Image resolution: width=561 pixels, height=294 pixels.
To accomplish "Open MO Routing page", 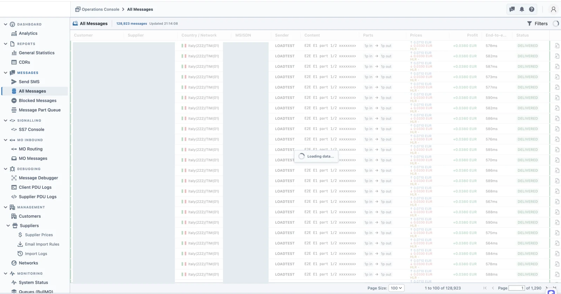I will 31,149.
